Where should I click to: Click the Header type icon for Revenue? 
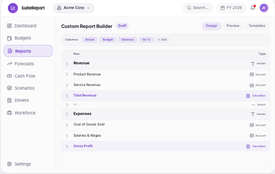click(x=253, y=64)
